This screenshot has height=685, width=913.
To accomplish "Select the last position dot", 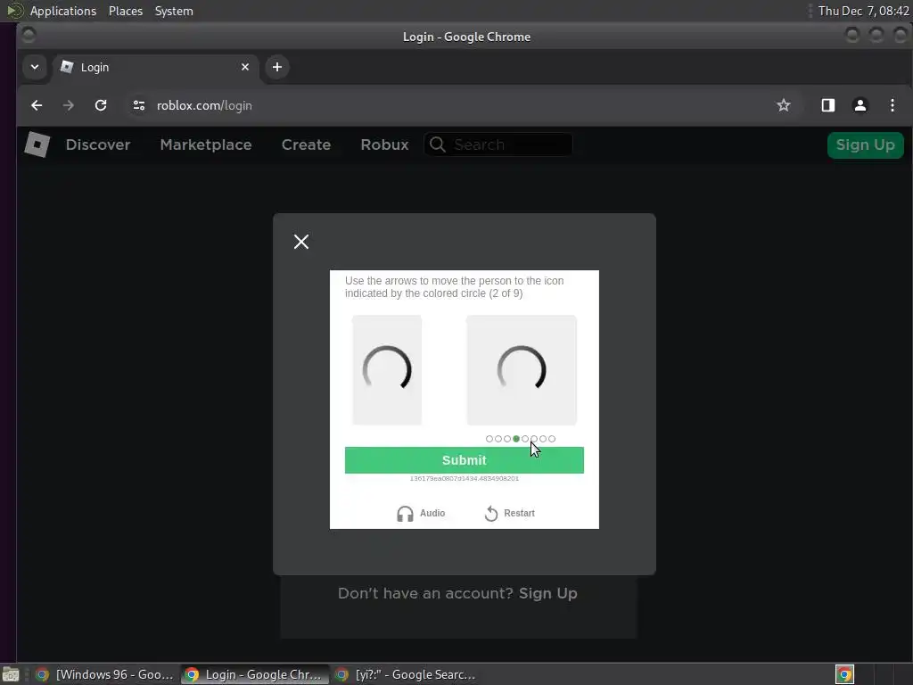I will (x=552, y=439).
